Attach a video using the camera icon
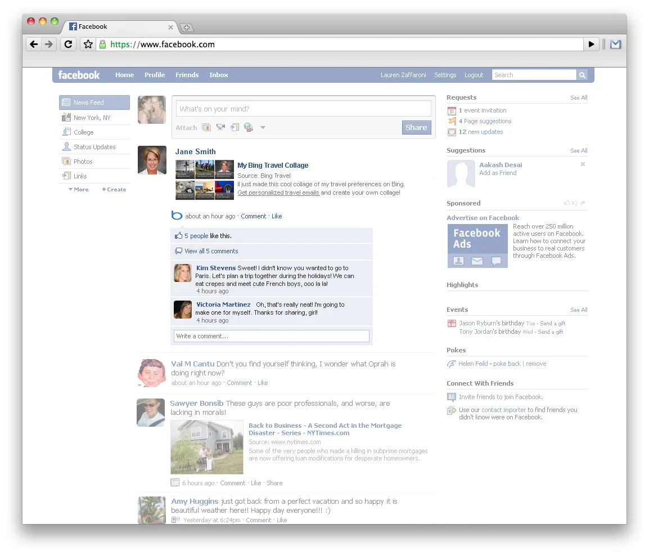The height and width of the screenshot is (555, 649). pos(220,127)
